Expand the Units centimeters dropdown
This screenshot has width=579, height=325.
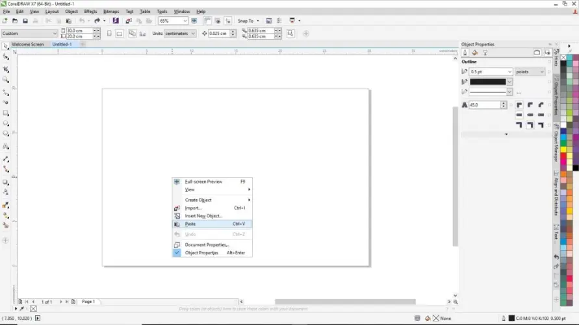(193, 33)
